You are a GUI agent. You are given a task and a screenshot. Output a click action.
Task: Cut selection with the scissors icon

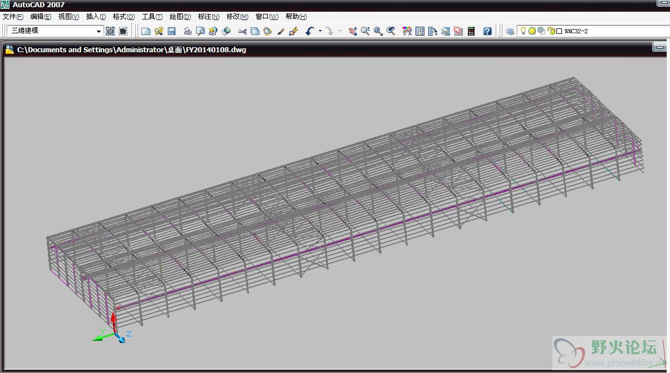tap(242, 31)
